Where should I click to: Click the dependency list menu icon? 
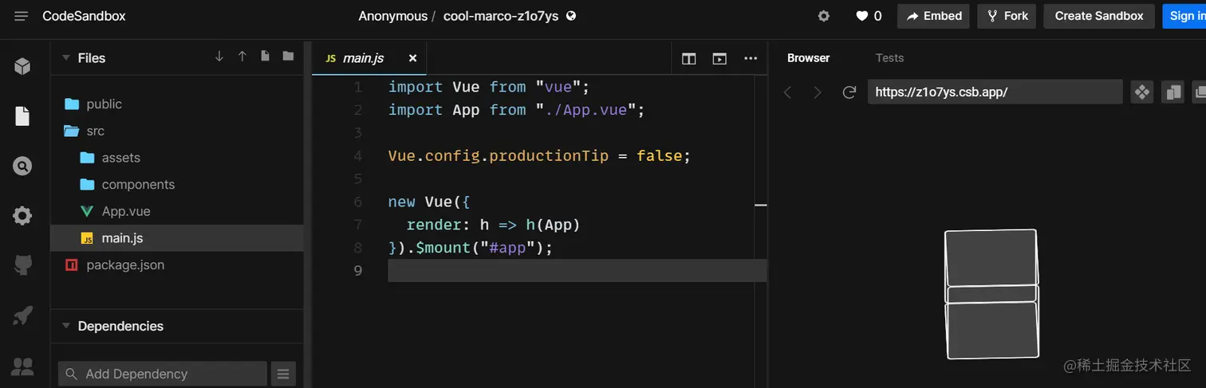(x=283, y=374)
